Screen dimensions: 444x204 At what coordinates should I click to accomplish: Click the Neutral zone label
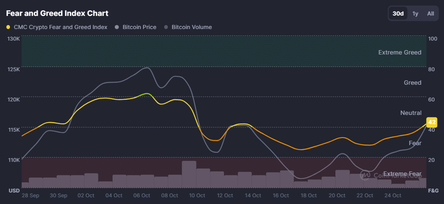[411, 113]
